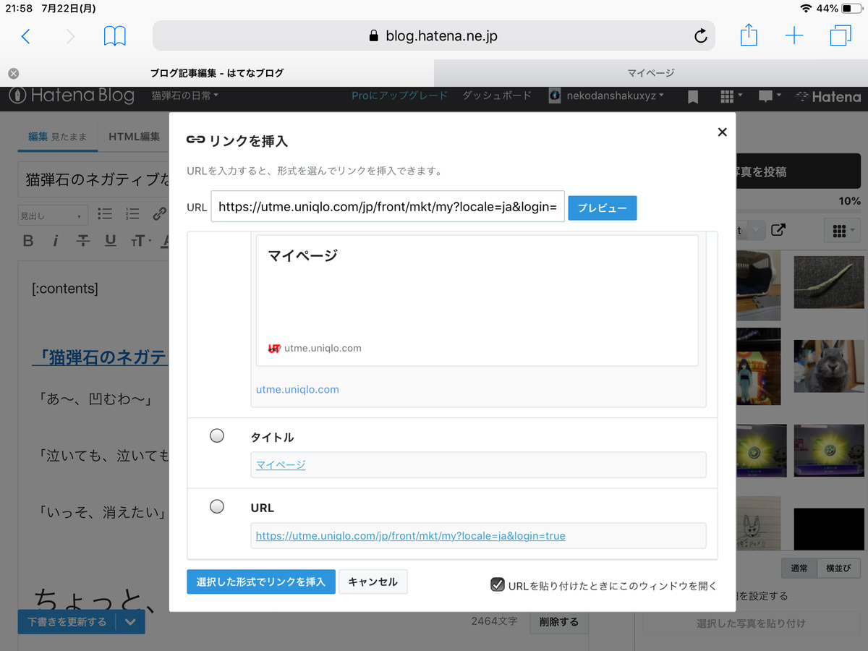This screenshot has width=868, height=651.
Task: Select the タイトル link format radio button
Action: [216, 435]
